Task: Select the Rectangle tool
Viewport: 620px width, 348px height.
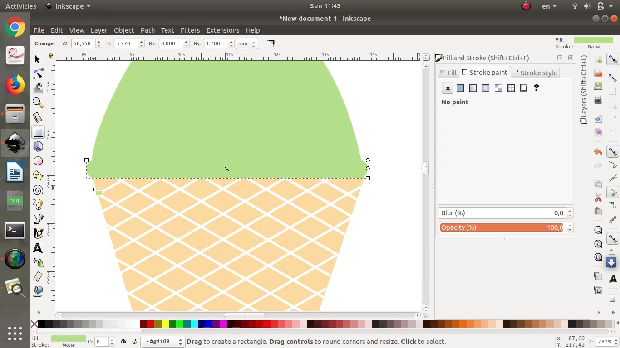Action: click(38, 132)
